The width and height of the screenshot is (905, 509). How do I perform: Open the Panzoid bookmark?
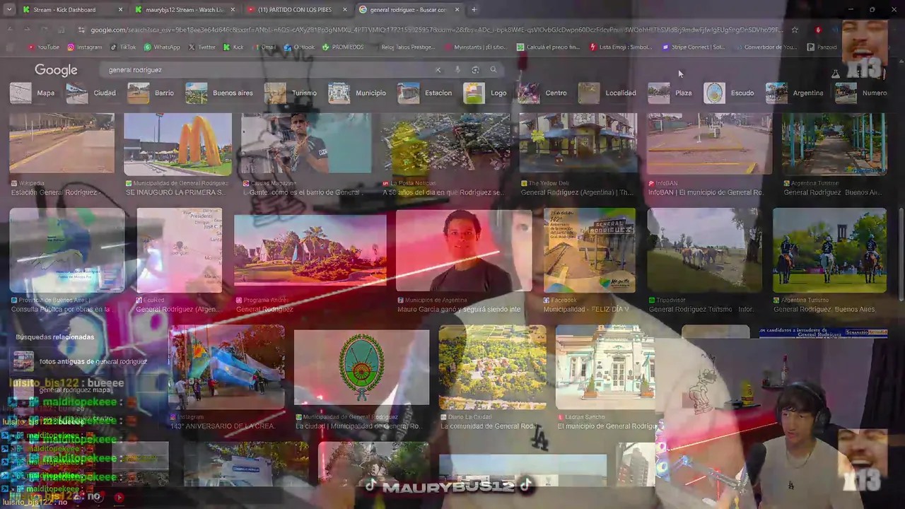[x=822, y=47]
